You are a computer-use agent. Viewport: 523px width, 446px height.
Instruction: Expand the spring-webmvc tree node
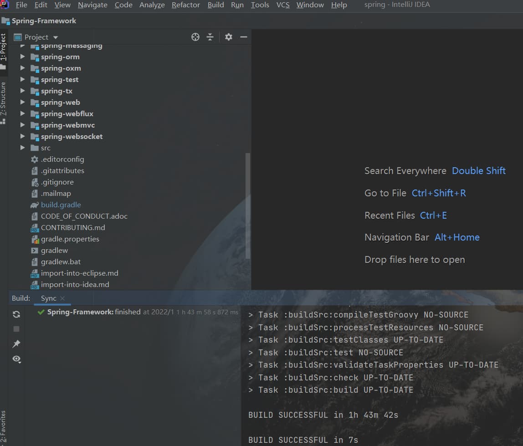pyautogui.click(x=22, y=125)
